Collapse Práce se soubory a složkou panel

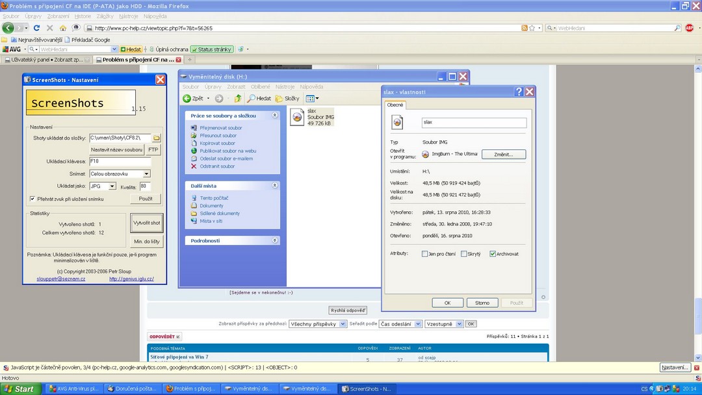pyautogui.click(x=275, y=116)
